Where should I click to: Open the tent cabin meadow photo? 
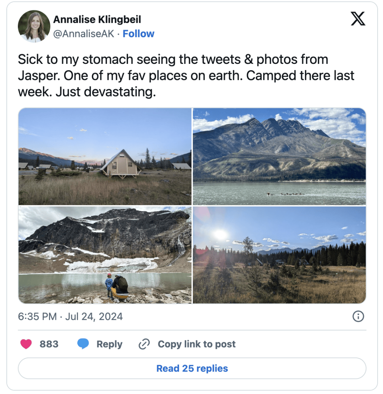tap(105, 157)
